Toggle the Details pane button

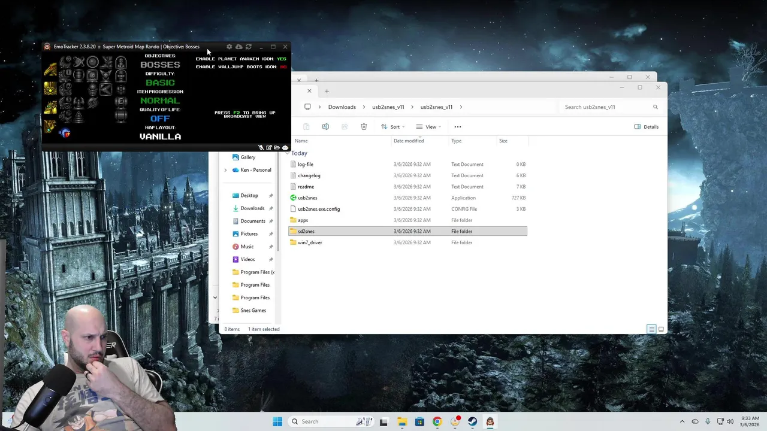(647, 126)
